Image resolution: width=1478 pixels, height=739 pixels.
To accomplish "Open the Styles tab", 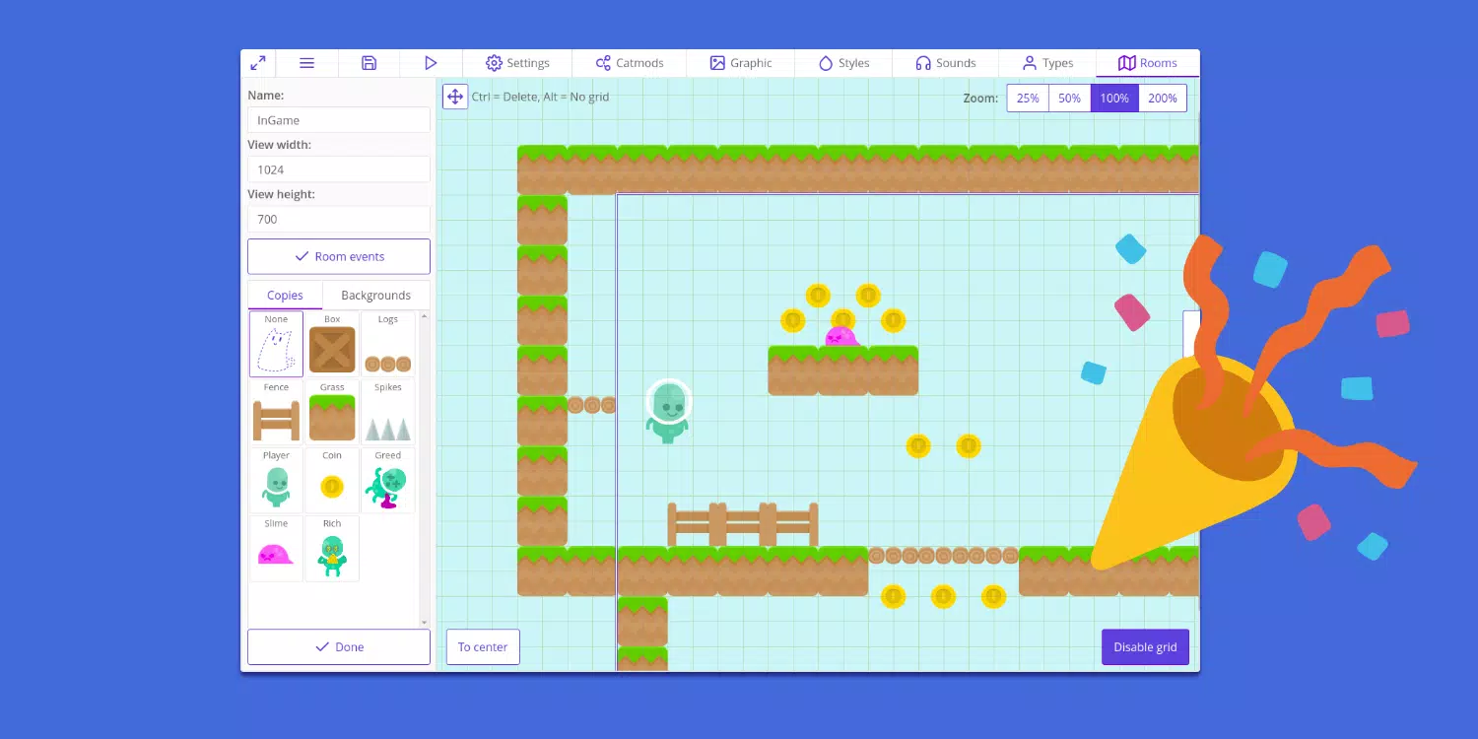I will pos(843,63).
